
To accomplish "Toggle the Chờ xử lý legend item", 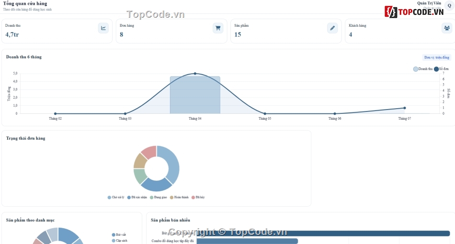I will pos(116,197).
